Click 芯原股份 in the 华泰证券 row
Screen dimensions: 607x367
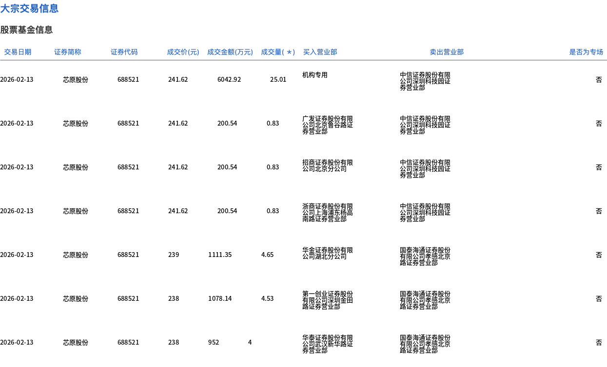click(76, 342)
